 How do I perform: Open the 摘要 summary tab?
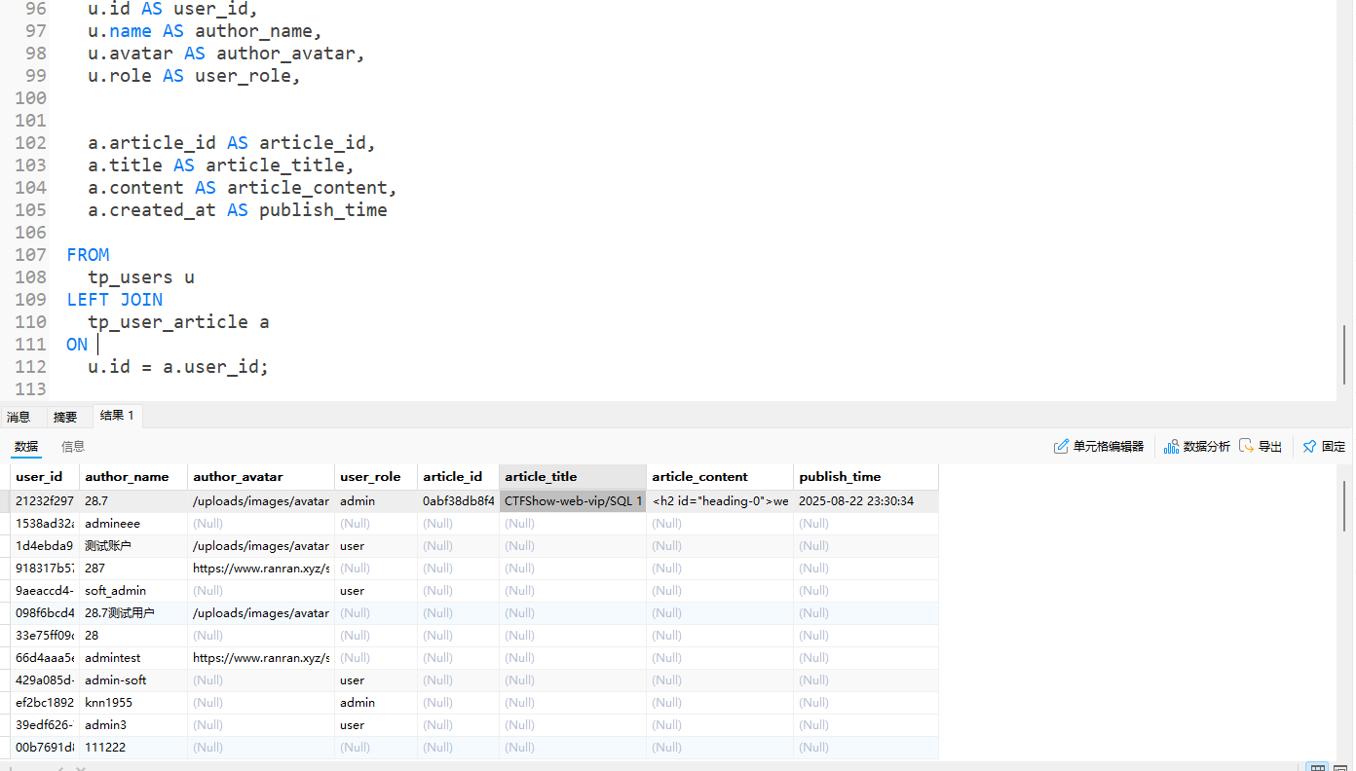point(65,417)
